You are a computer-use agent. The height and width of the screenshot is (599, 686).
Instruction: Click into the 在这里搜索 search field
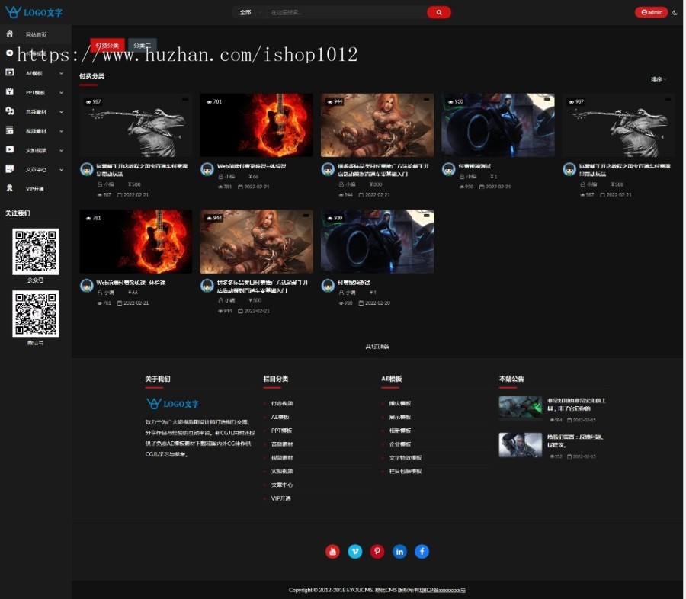345,12
